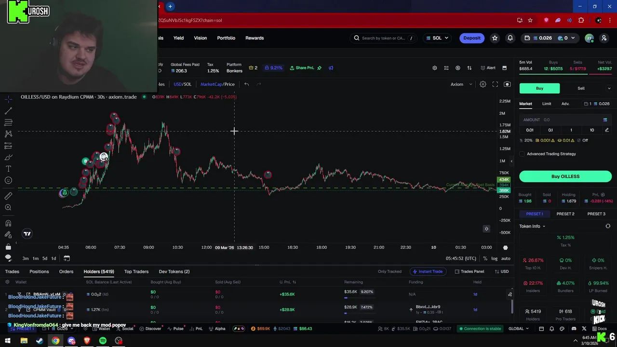Undo last chart action
617x347 pixels.
[246, 84]
